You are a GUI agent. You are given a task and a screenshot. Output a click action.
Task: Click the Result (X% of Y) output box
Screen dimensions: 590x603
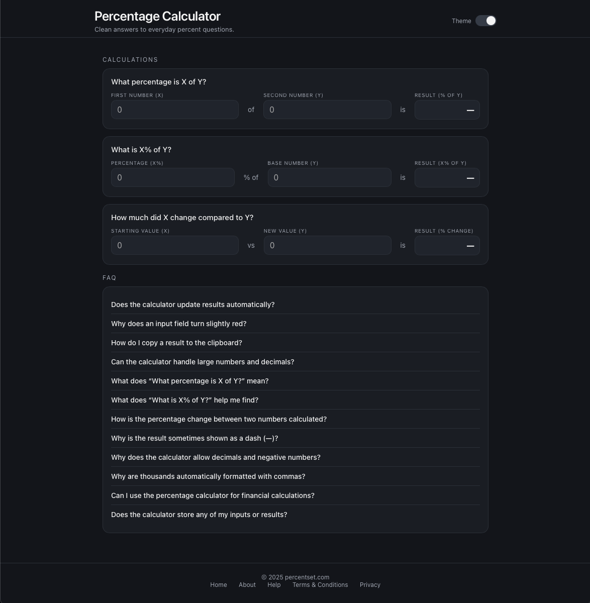[x=447, y=177]
